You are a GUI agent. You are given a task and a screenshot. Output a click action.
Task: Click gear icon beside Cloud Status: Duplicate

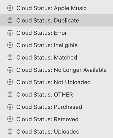tap(10, 20)
